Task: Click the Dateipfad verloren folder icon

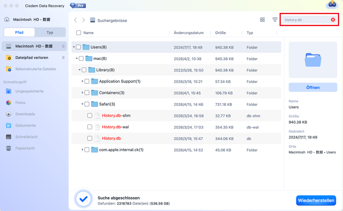Action: (9, 58)
